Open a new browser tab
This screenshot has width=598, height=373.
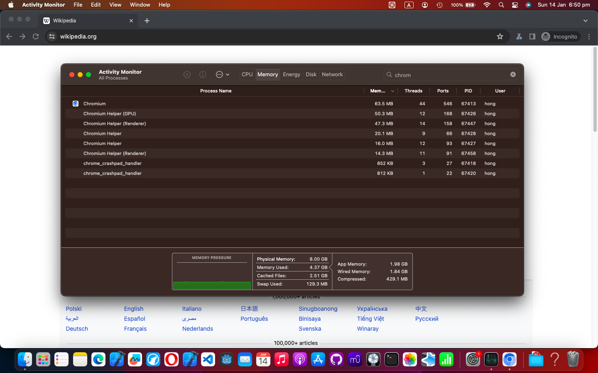point(147,21)
